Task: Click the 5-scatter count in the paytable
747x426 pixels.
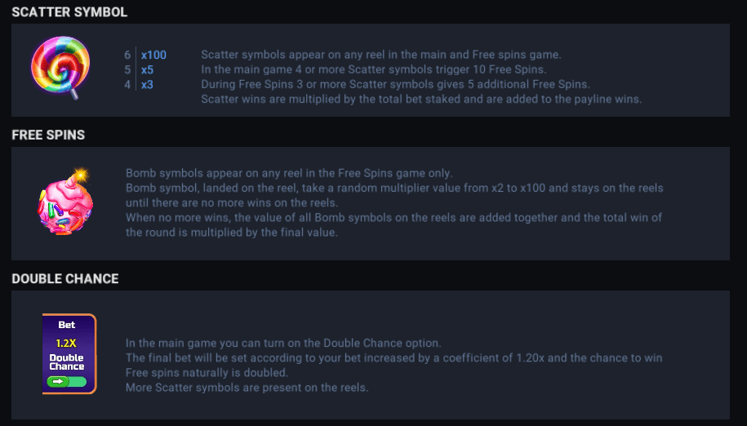Action: pyautogui.click(x=127, y=69)
